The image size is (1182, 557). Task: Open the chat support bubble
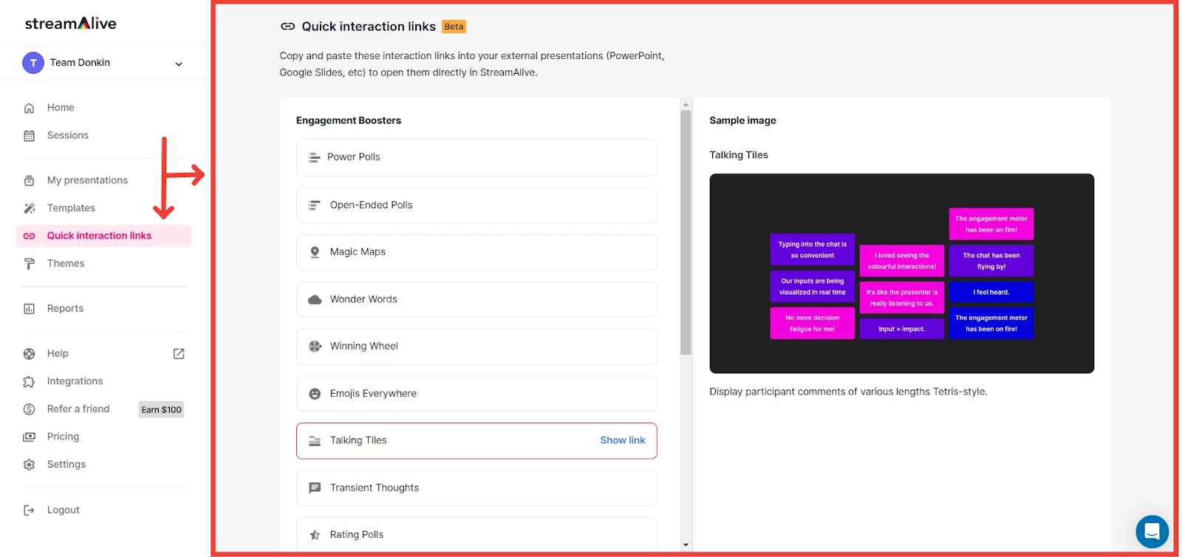[x=1152, y=531]
